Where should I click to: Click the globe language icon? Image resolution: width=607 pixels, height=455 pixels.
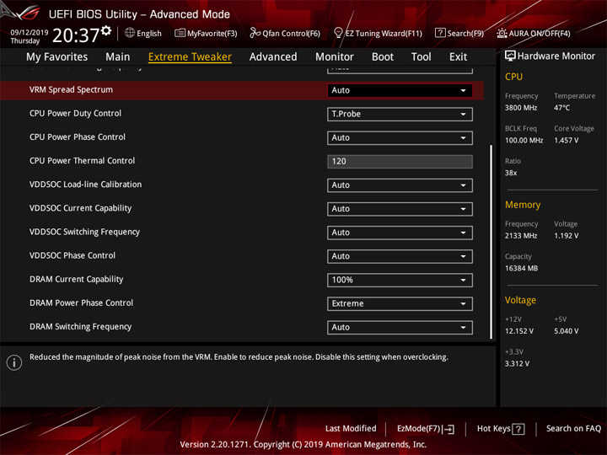pos(130,33)
